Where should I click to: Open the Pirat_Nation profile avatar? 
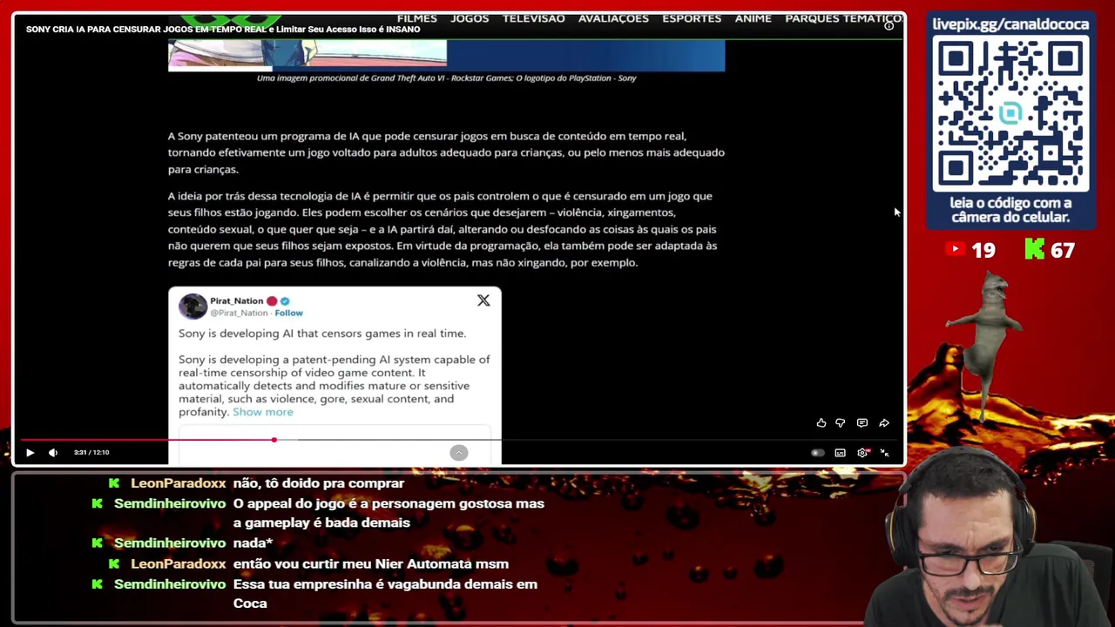[193, 307]
